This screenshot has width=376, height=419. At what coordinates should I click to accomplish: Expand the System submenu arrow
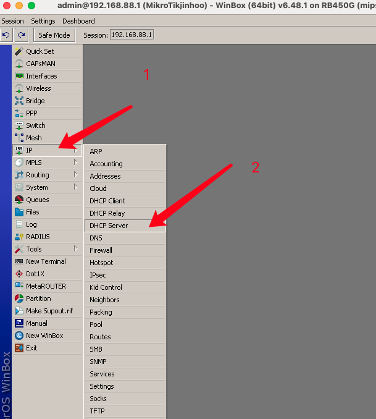(x=76, y=187)
